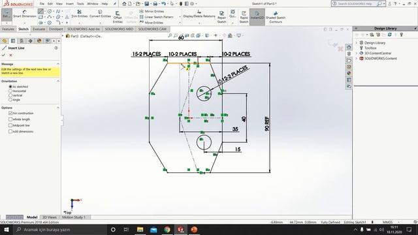Screen dimensions: 418x235
Task: Open the Smart Dimension dropdown arrow
Action: pos(25,23)
